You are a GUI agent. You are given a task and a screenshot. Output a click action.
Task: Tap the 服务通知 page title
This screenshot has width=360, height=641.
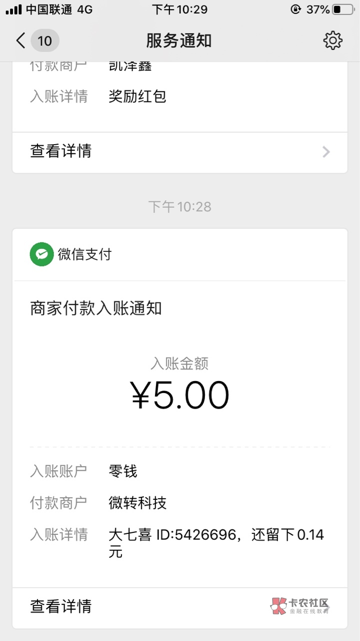(x=179, y=41)
